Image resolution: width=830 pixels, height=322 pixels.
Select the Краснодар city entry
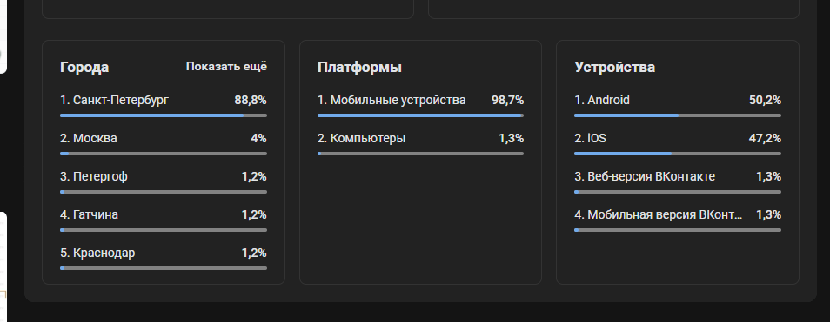[164, 258]
